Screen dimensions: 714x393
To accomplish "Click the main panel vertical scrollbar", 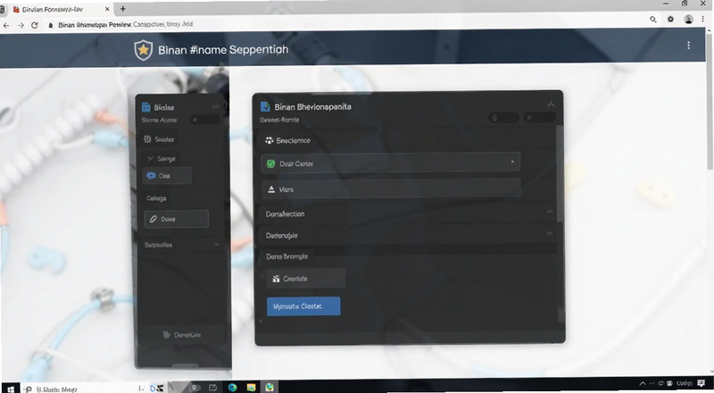I will point(560,173).
